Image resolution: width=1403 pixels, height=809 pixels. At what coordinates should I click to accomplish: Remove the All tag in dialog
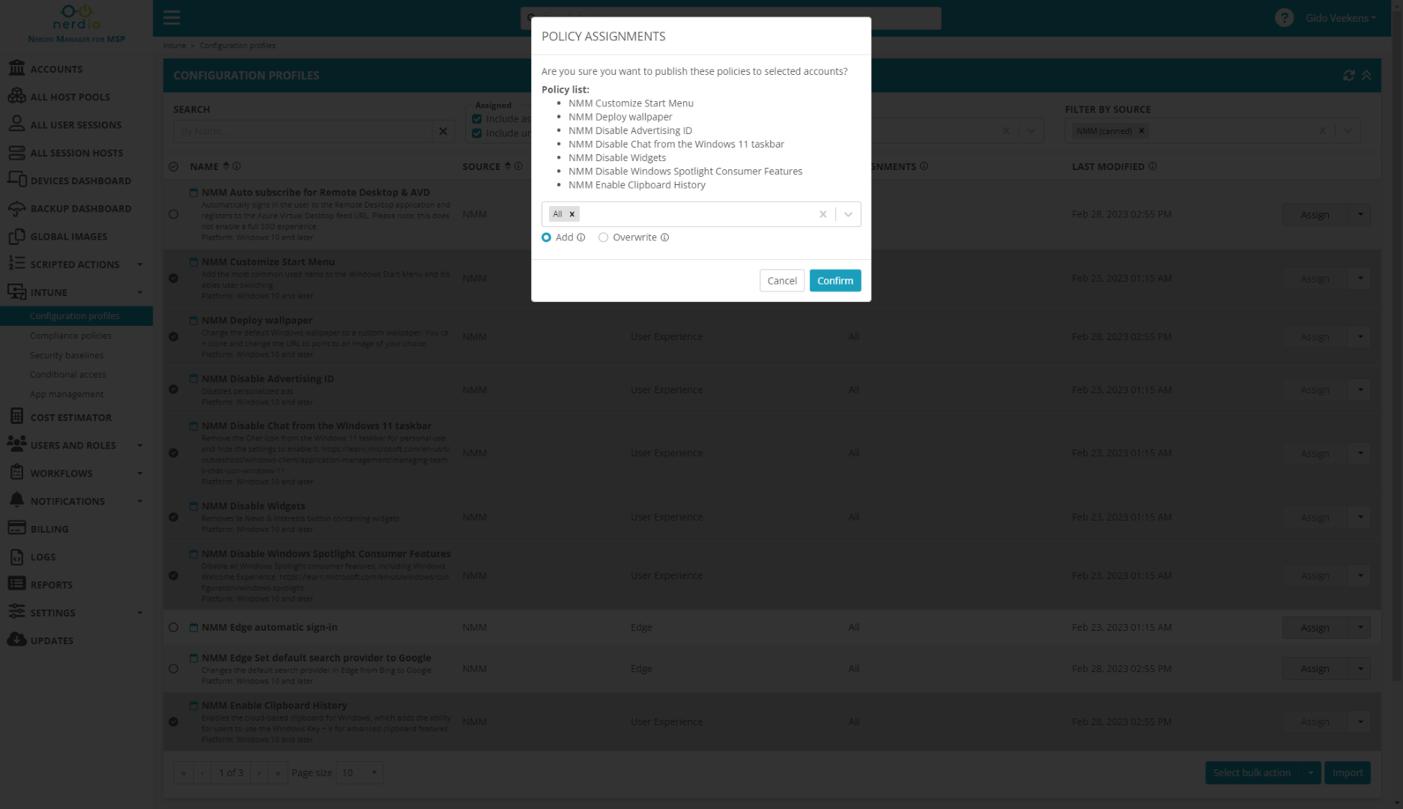tap(572, 214)
